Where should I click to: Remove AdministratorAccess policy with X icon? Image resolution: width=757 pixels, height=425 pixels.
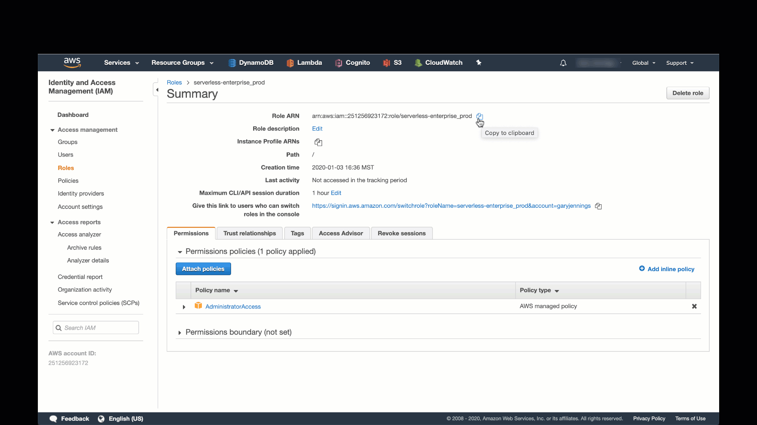tap(694, 306)
